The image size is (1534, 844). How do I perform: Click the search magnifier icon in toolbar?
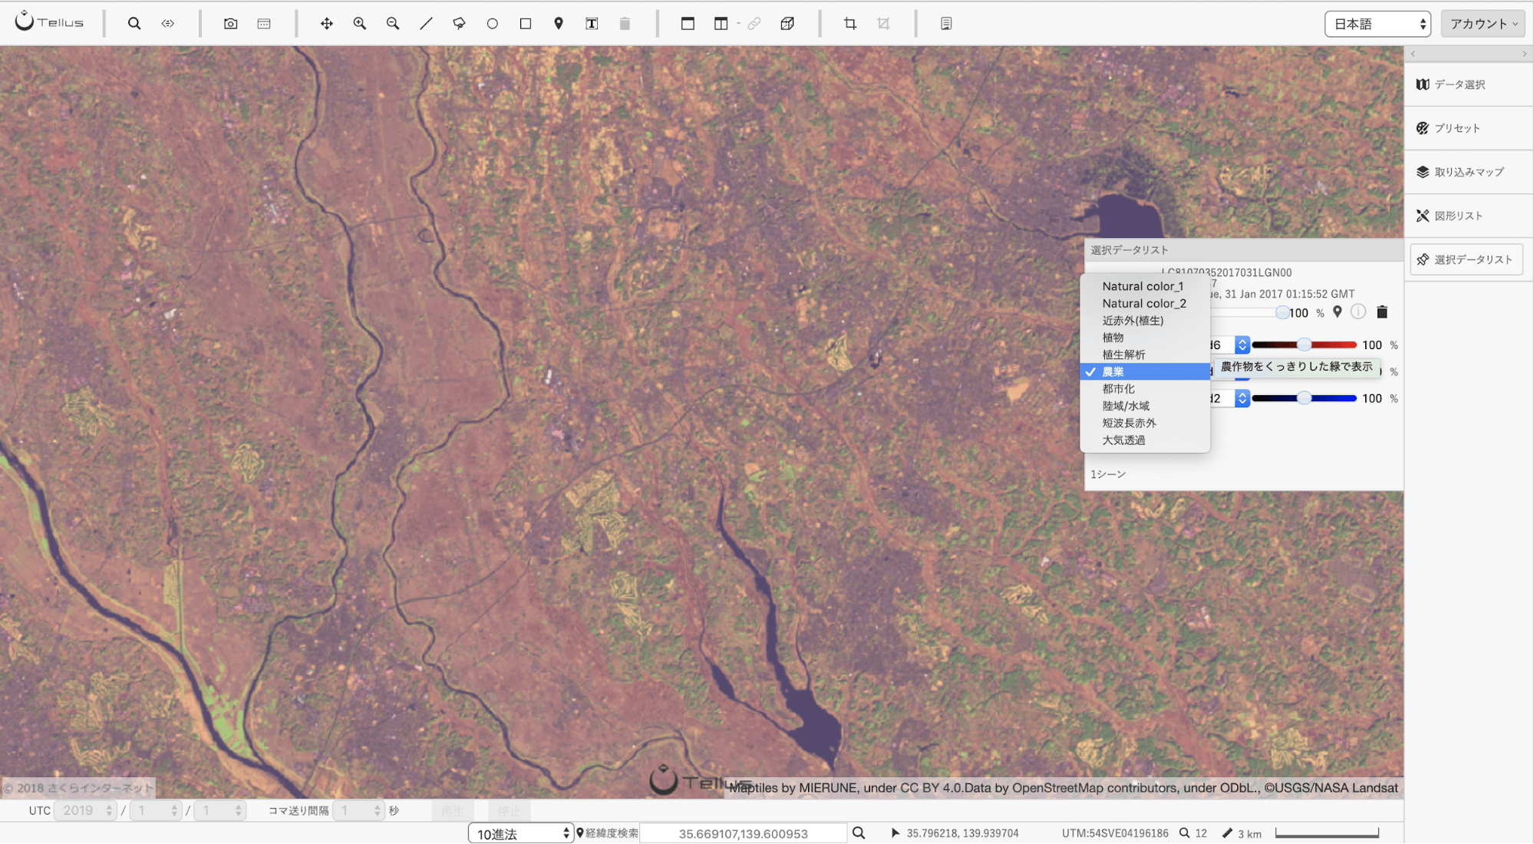click(x=134, y=24)
